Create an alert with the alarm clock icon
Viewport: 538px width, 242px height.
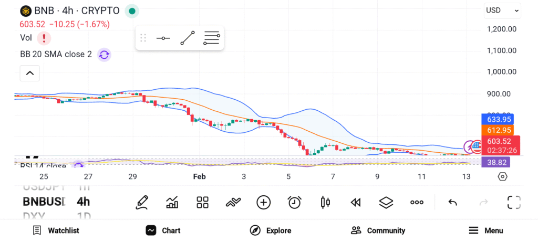[294, 202]
